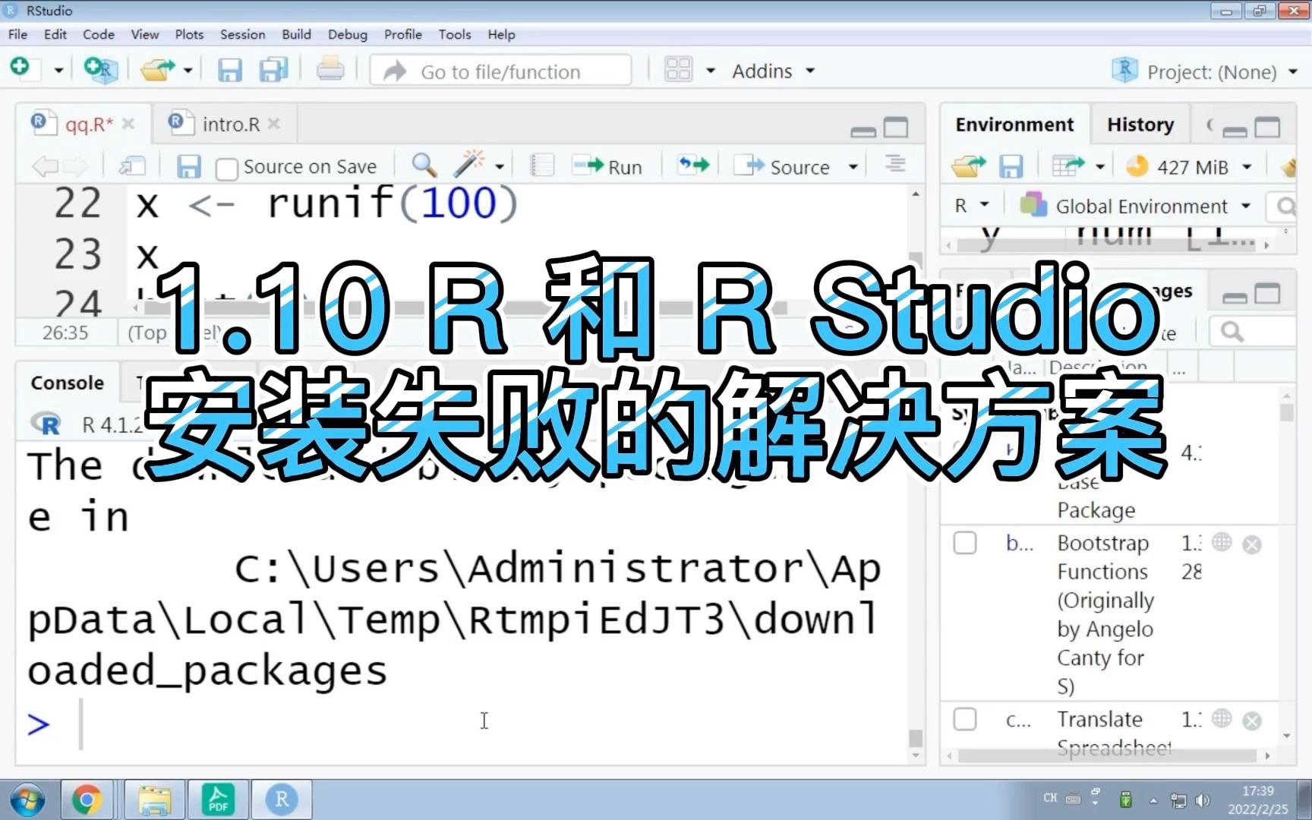Run the current line with Run button
The image size is (1312, 820).
tap(607, 166)
